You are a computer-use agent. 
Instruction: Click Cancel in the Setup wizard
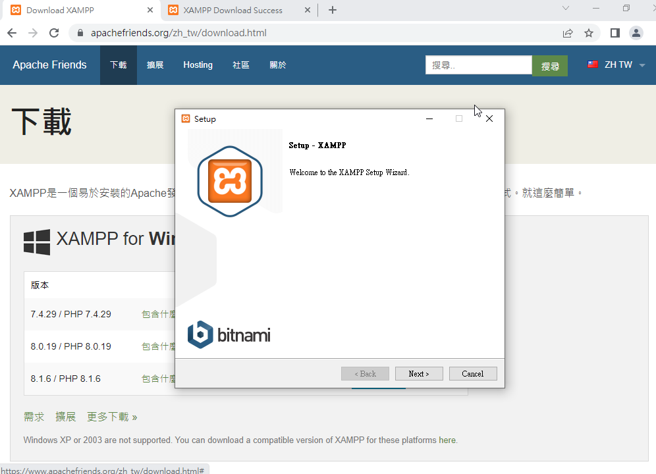[473, 373]
